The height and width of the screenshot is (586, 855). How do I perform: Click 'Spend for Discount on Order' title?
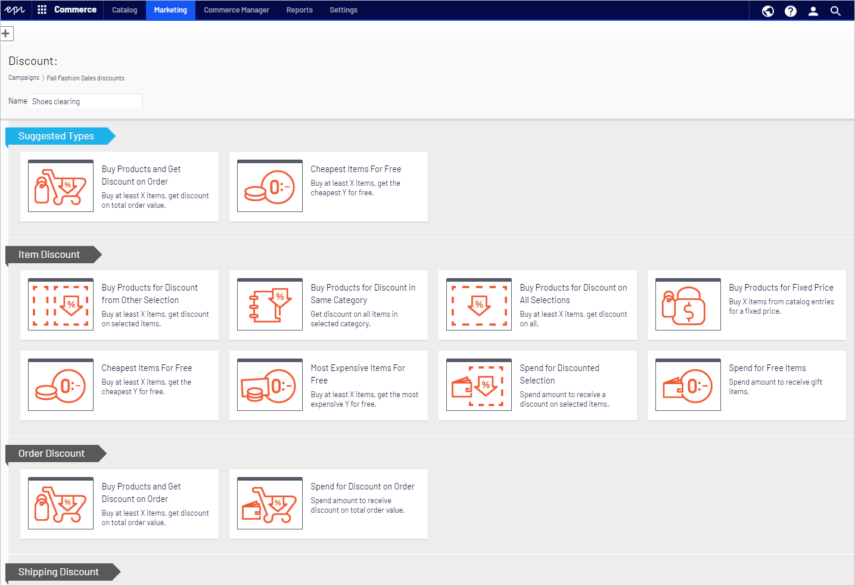362,487
